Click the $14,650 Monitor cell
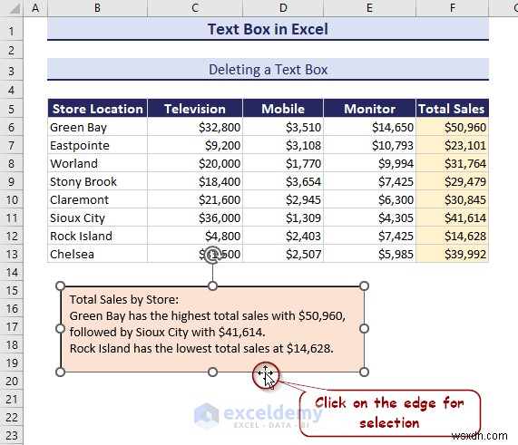The width and height of the screenshot is (518, 445). tap(369, 127)
